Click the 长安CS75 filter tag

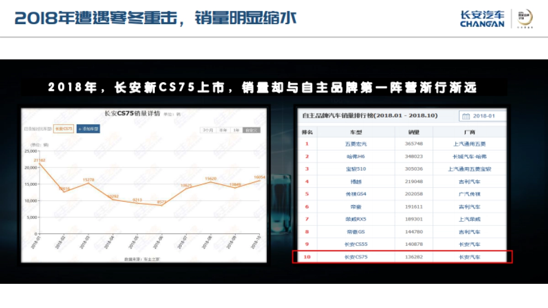pos(63,129)
